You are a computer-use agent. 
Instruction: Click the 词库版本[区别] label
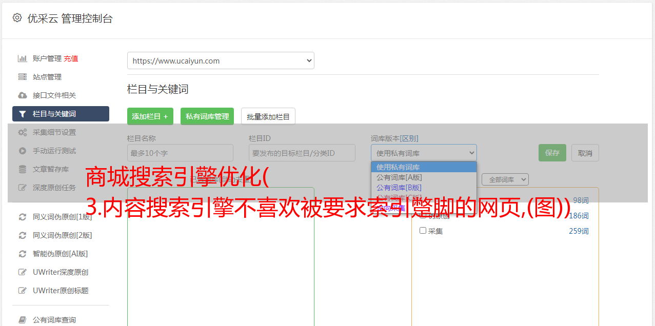click(394, 138)
